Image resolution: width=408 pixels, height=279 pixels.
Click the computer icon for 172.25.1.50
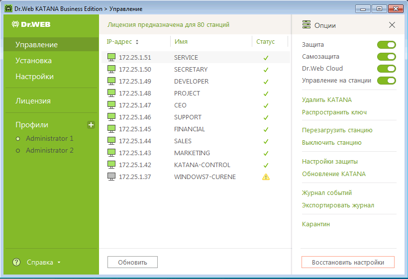(111, 69)
